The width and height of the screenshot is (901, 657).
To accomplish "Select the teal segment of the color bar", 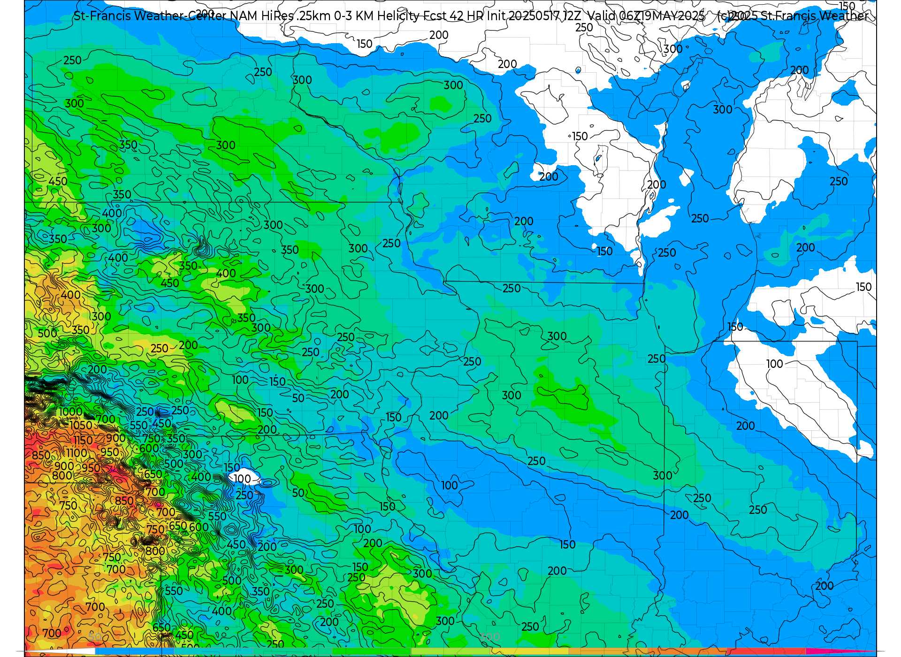I will tap(214, 651).
